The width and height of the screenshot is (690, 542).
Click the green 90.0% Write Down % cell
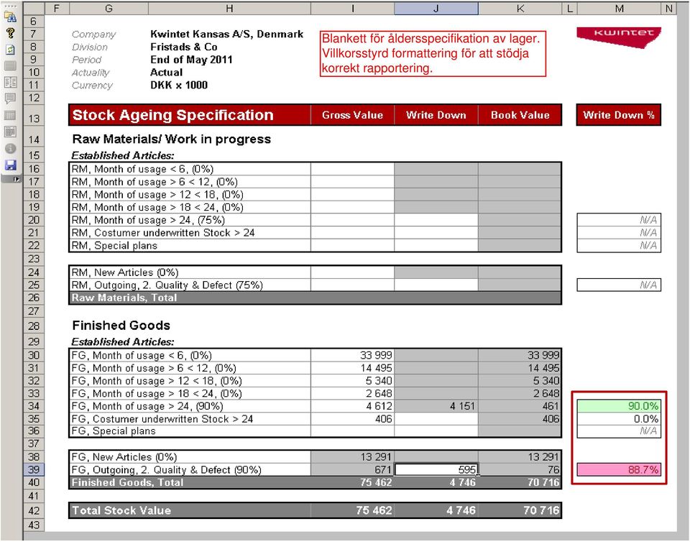click(x=619, y=406)
